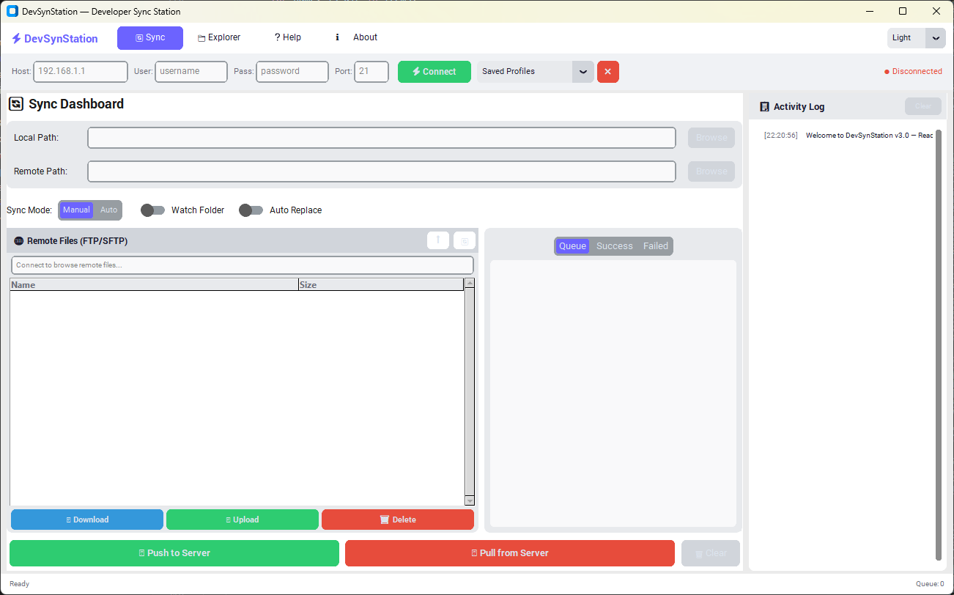The image size is (954, 595).
Task: Click inside the Host address field
Action: 80,71
